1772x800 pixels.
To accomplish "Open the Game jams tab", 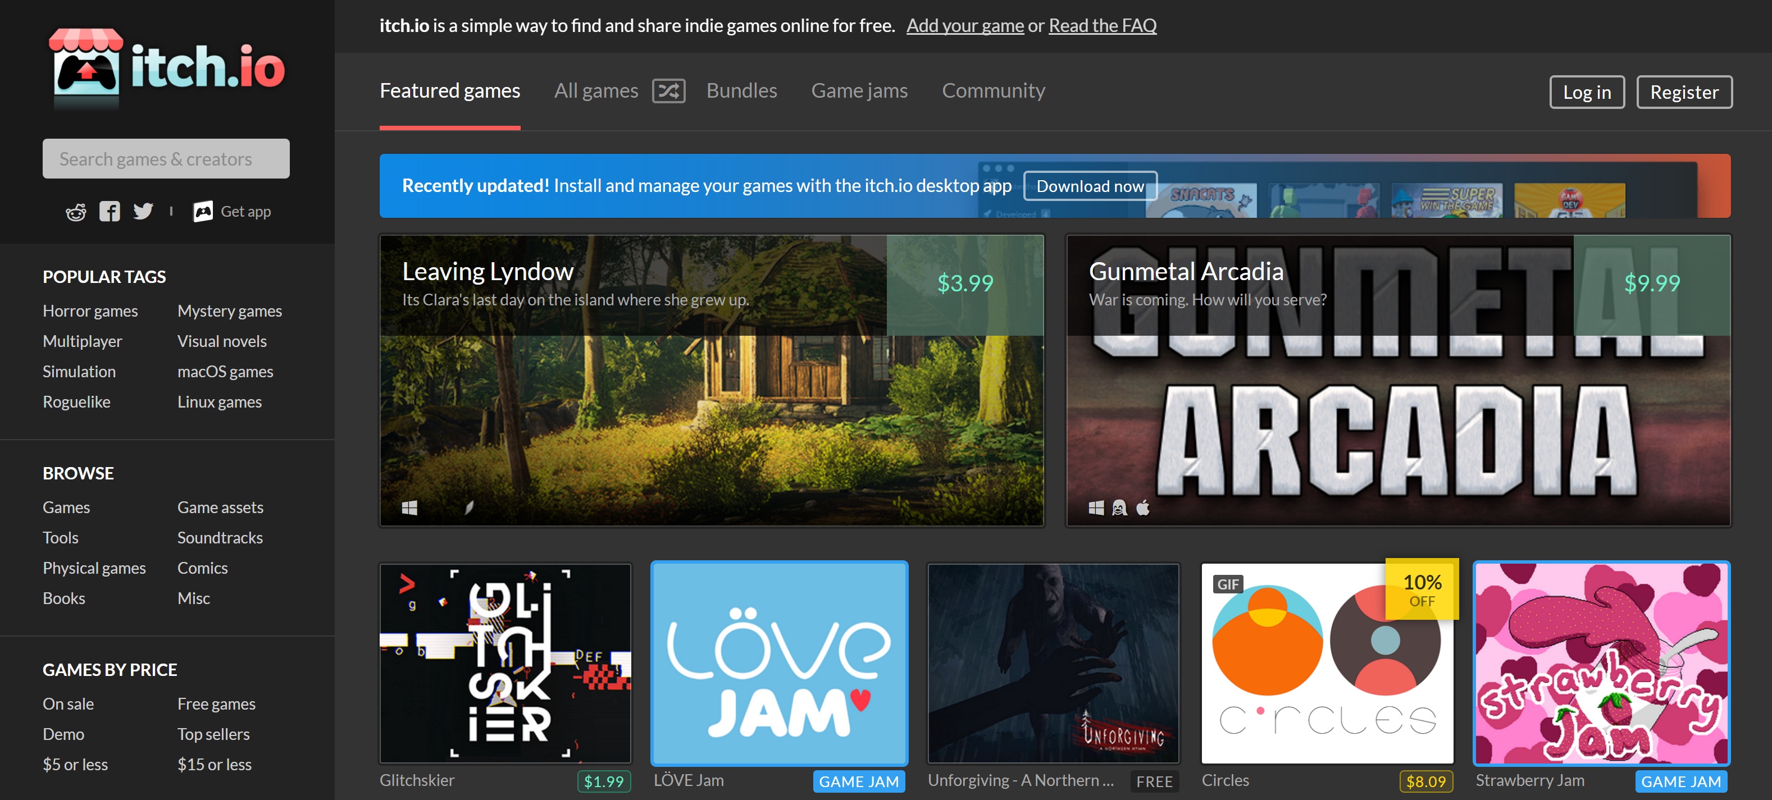I will 859,91.
